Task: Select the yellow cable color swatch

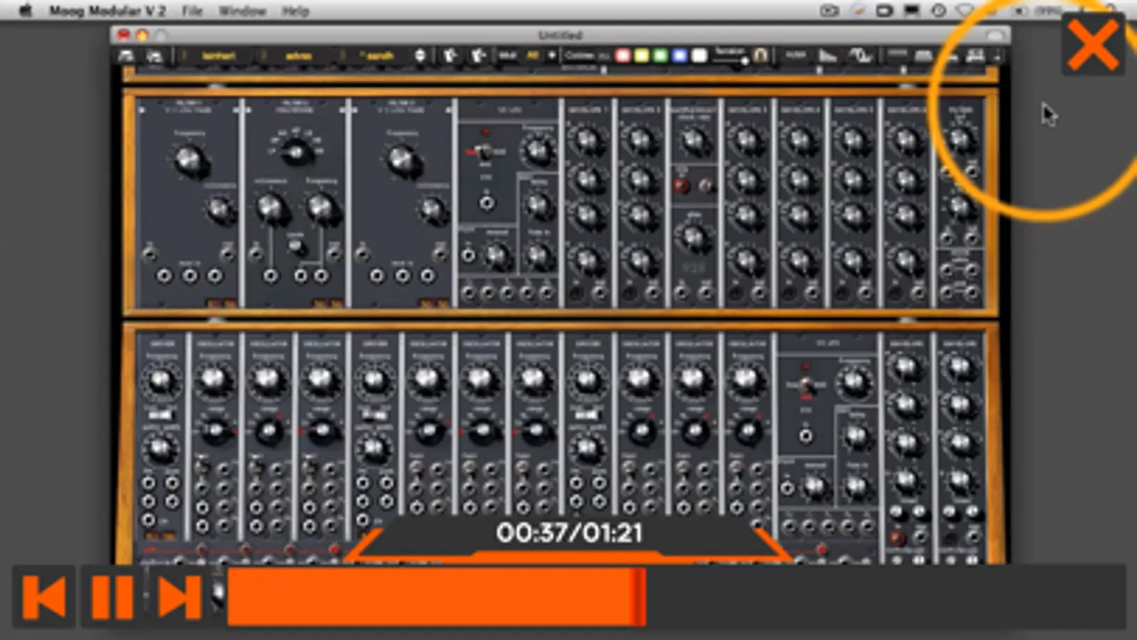Action: click(642, 55)
